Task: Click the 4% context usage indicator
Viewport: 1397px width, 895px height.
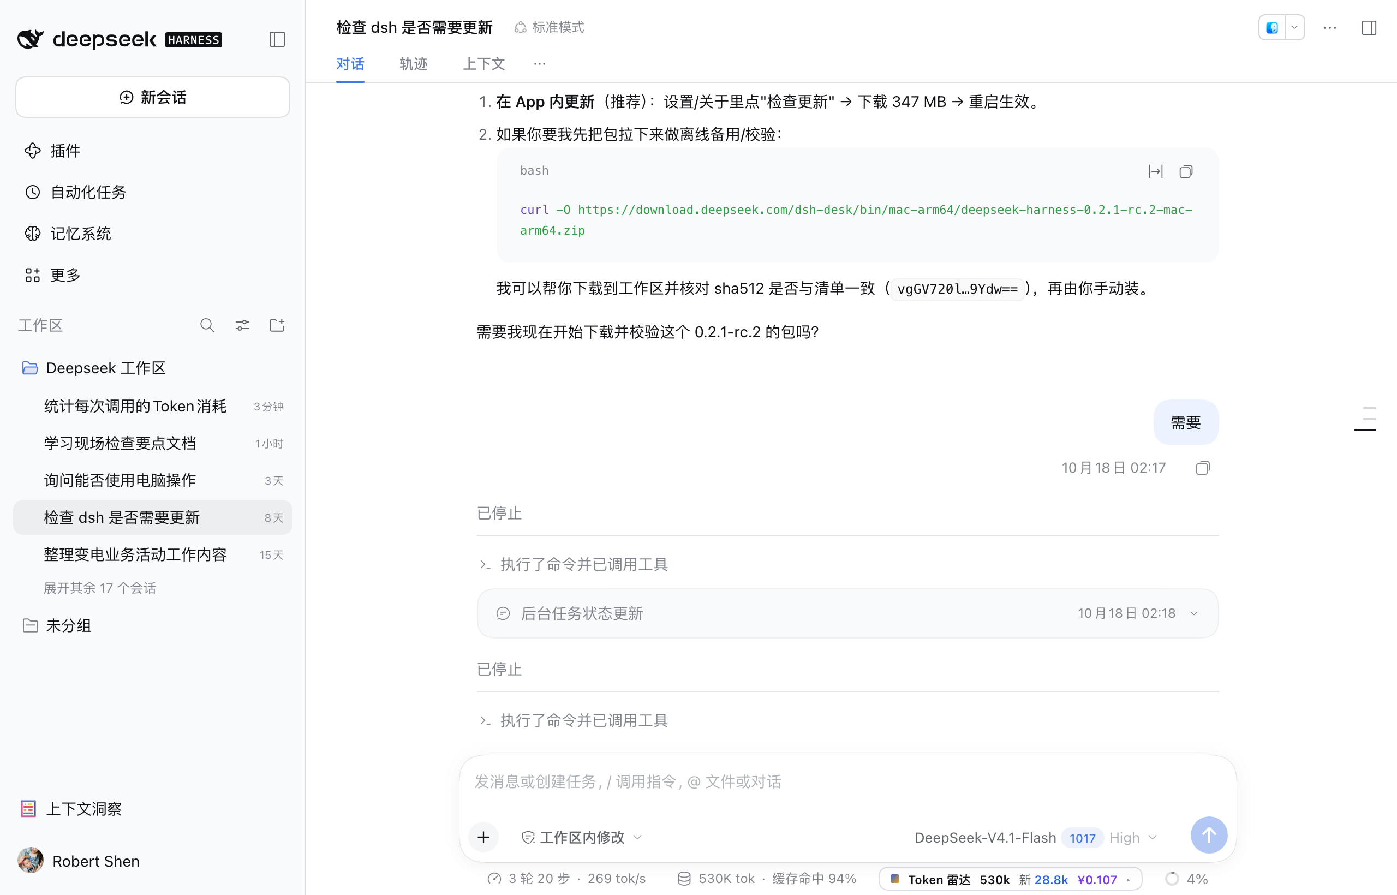Action: pos(1187,879)
